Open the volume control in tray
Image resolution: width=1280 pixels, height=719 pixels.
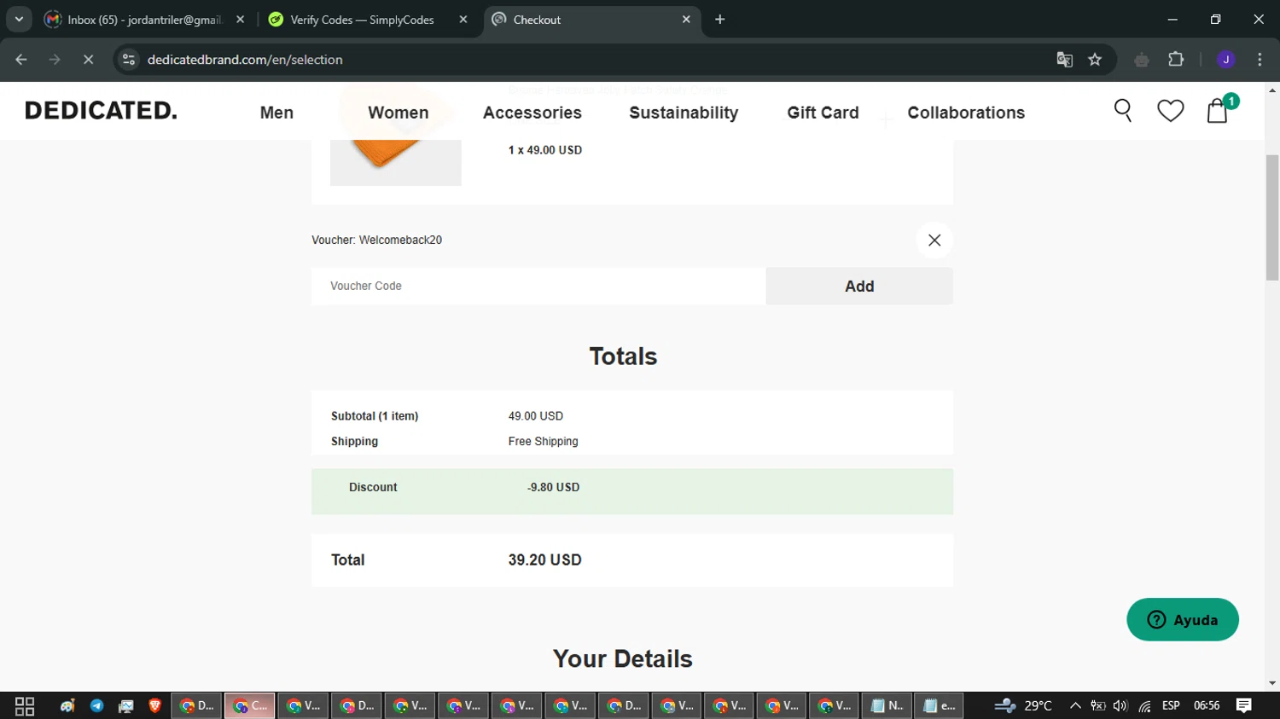click(1120, 706)
